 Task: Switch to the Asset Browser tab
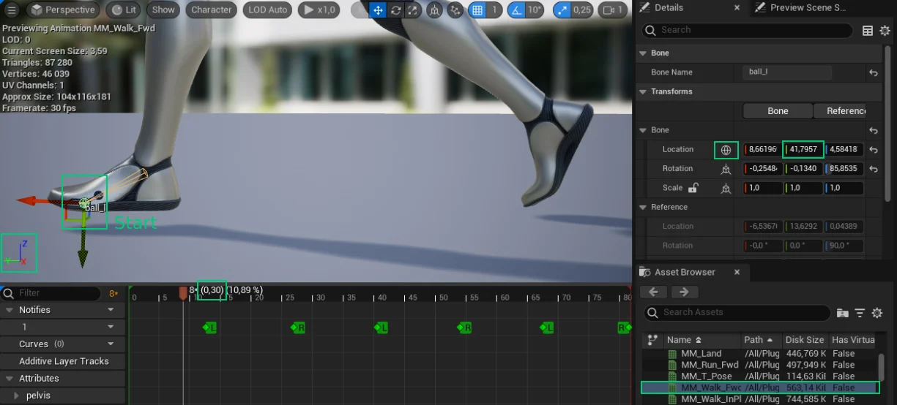[685, 272]
